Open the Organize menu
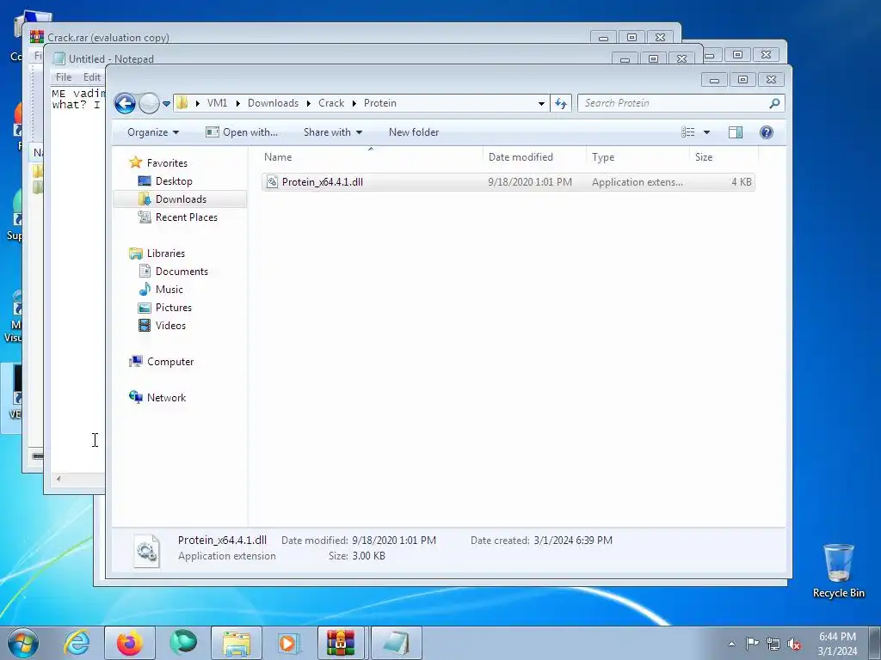The image size is (881, 660). pos(153,132)
